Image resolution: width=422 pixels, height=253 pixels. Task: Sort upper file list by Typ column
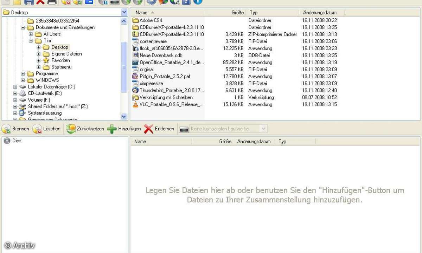pyautogui.click(x=273, y=13)
